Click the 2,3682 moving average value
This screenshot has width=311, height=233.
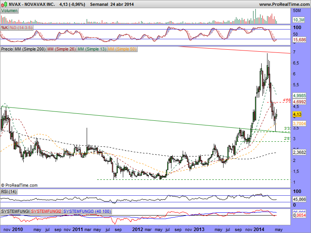(x=299, y=152)
